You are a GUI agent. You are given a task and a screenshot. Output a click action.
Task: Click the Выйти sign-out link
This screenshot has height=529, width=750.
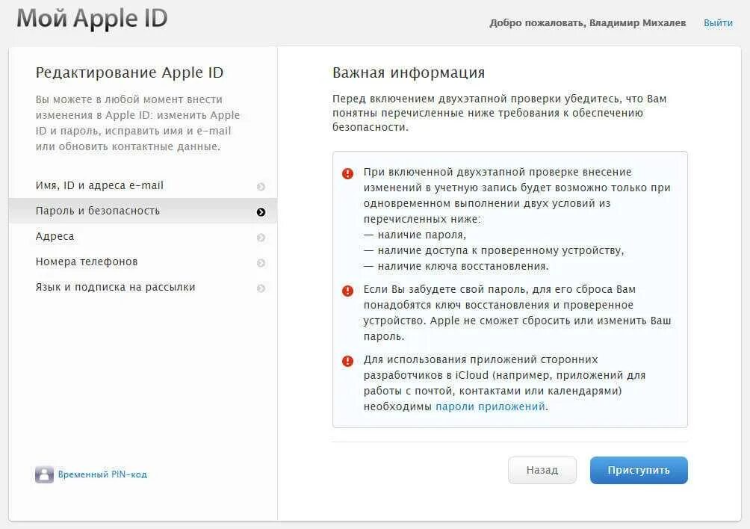click(x=718, y=23)
